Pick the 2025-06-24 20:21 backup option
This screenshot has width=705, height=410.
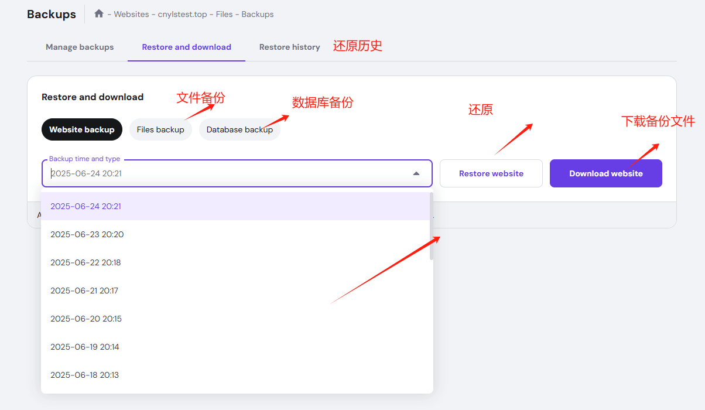point(85,206)
